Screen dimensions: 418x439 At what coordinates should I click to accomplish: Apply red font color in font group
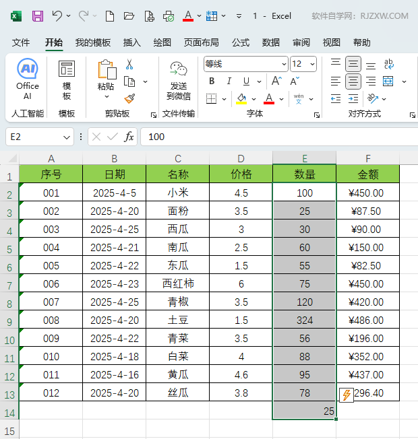tap(269, 99)
